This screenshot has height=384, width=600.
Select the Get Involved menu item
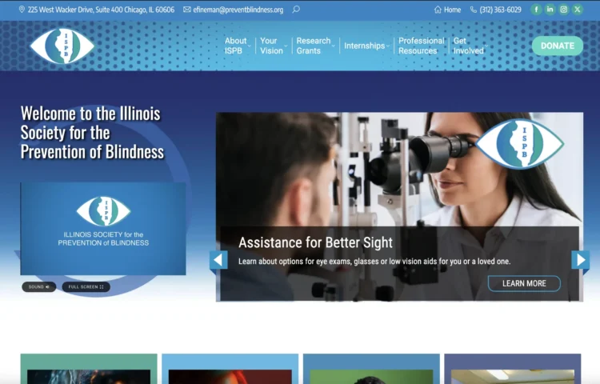click(468, 46)
